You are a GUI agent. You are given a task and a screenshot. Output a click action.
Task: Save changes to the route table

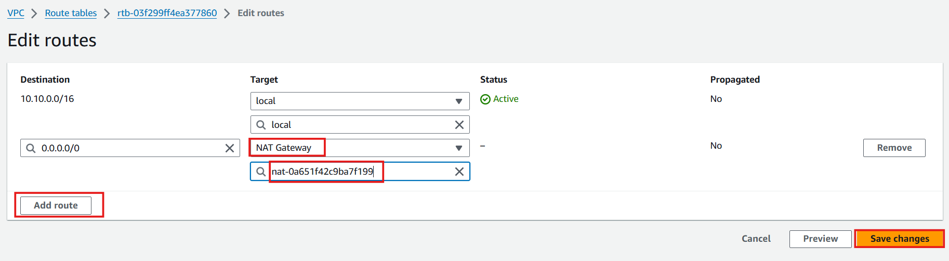click(x=900, y=239)
